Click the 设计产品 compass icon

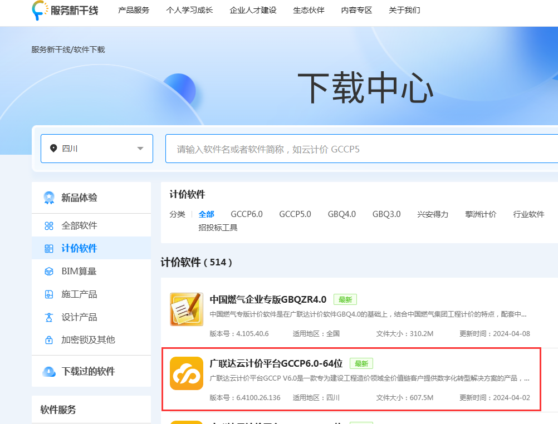tap(49, 317)
